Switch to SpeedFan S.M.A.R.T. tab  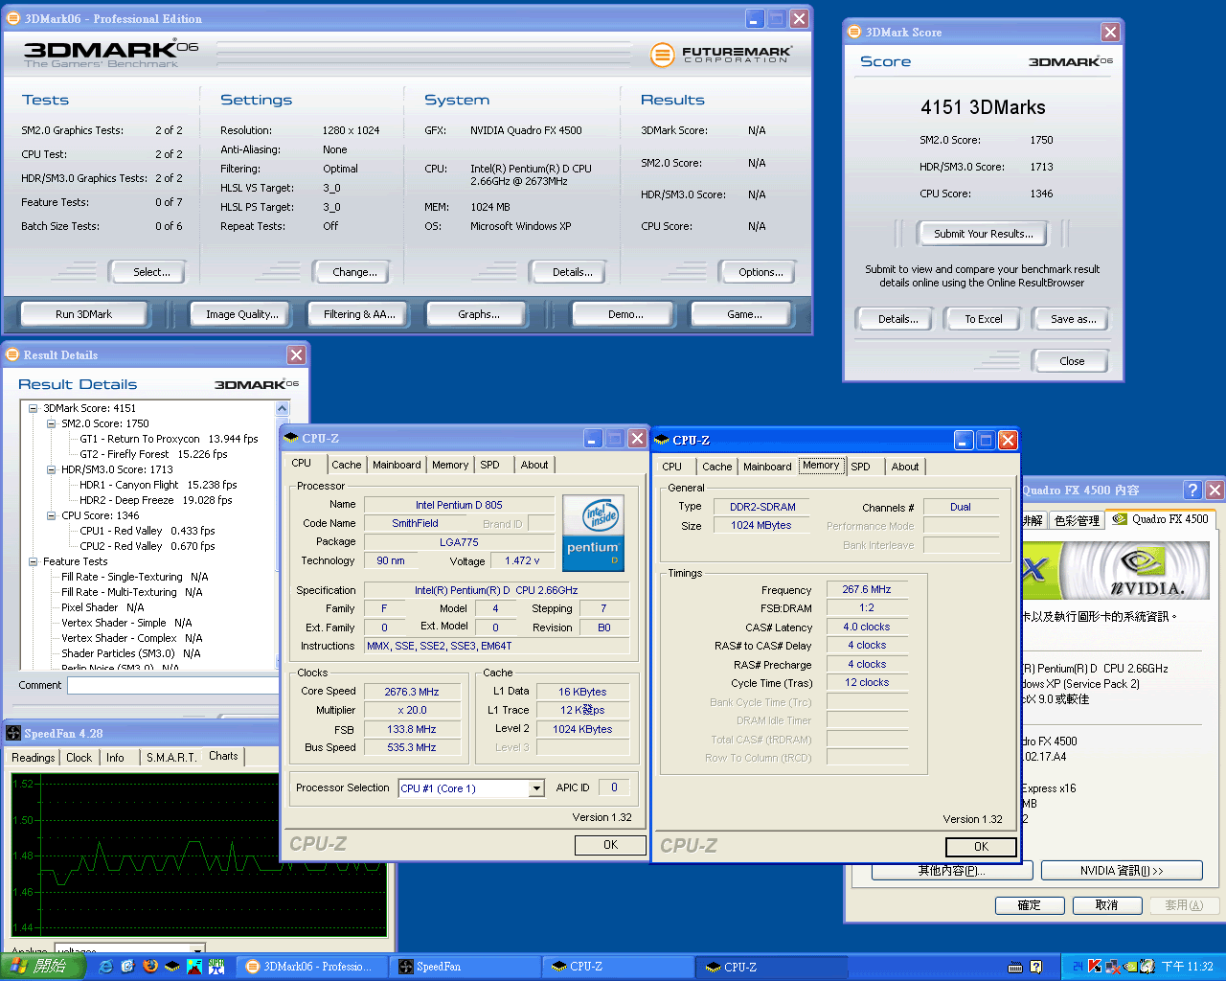171,758
